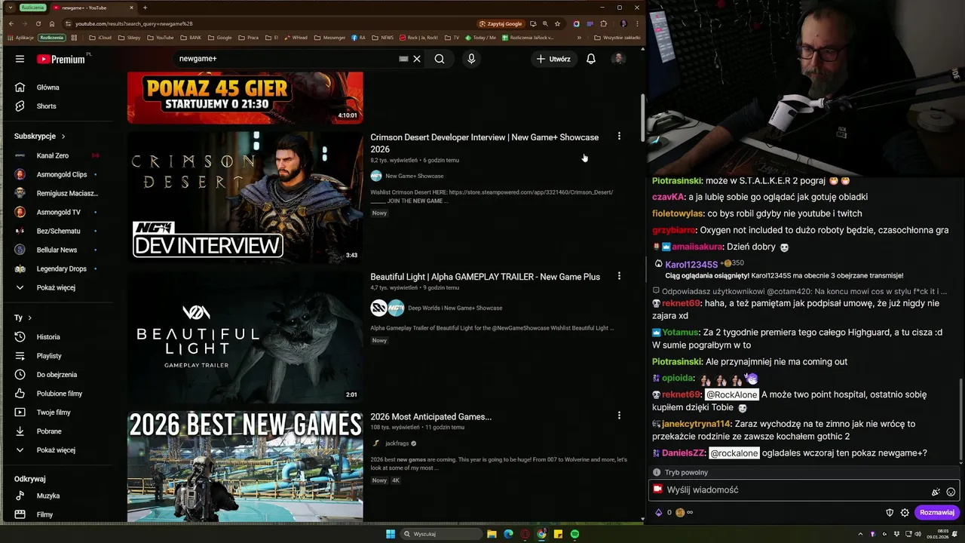Open Do obejrzenia watch later
The height and width of the screenshot is (543, 965).
(57, 375)
